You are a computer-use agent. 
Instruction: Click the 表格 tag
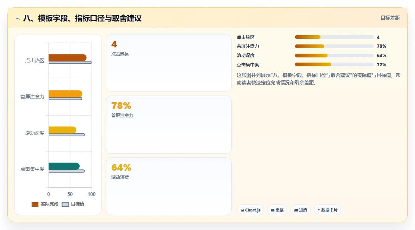277,210
